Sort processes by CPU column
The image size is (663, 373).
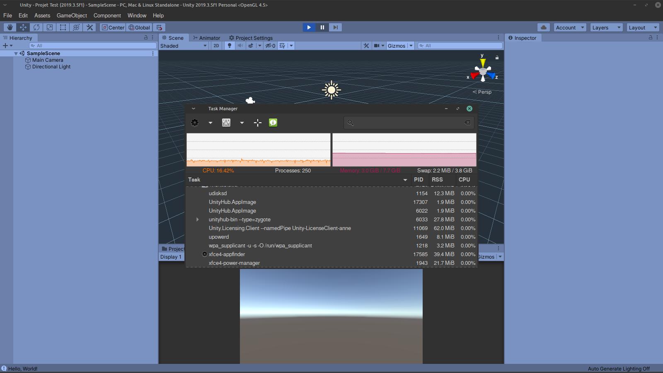467,179
